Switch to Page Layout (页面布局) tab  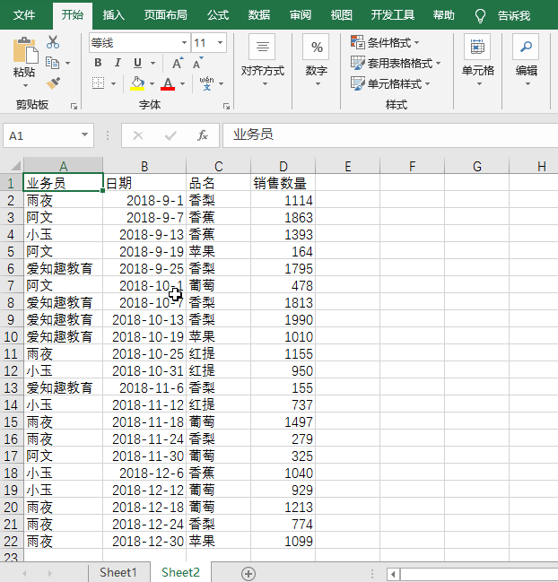tap(166, 15)
